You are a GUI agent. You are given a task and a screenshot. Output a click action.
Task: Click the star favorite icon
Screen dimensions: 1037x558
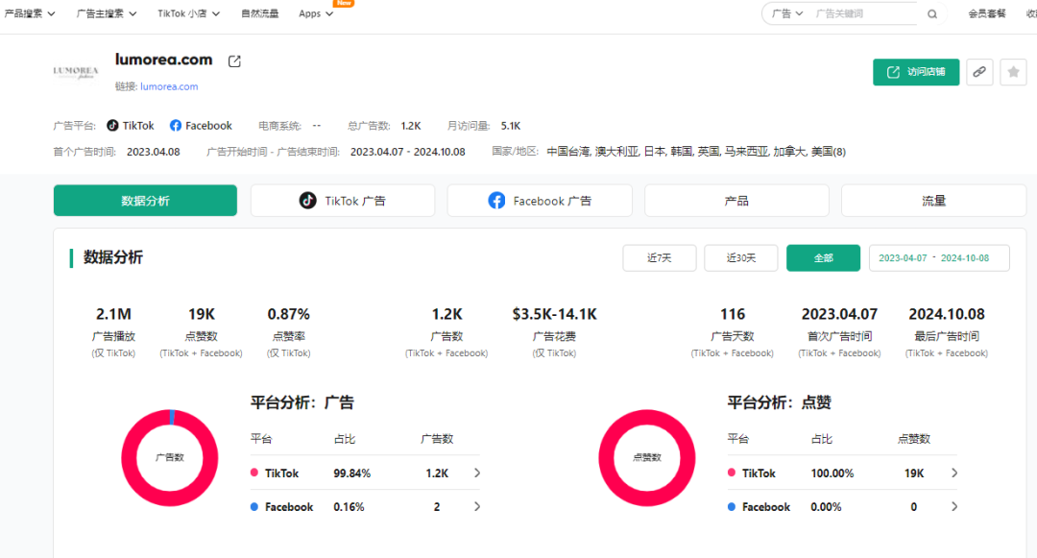(x=1015, y=72)
